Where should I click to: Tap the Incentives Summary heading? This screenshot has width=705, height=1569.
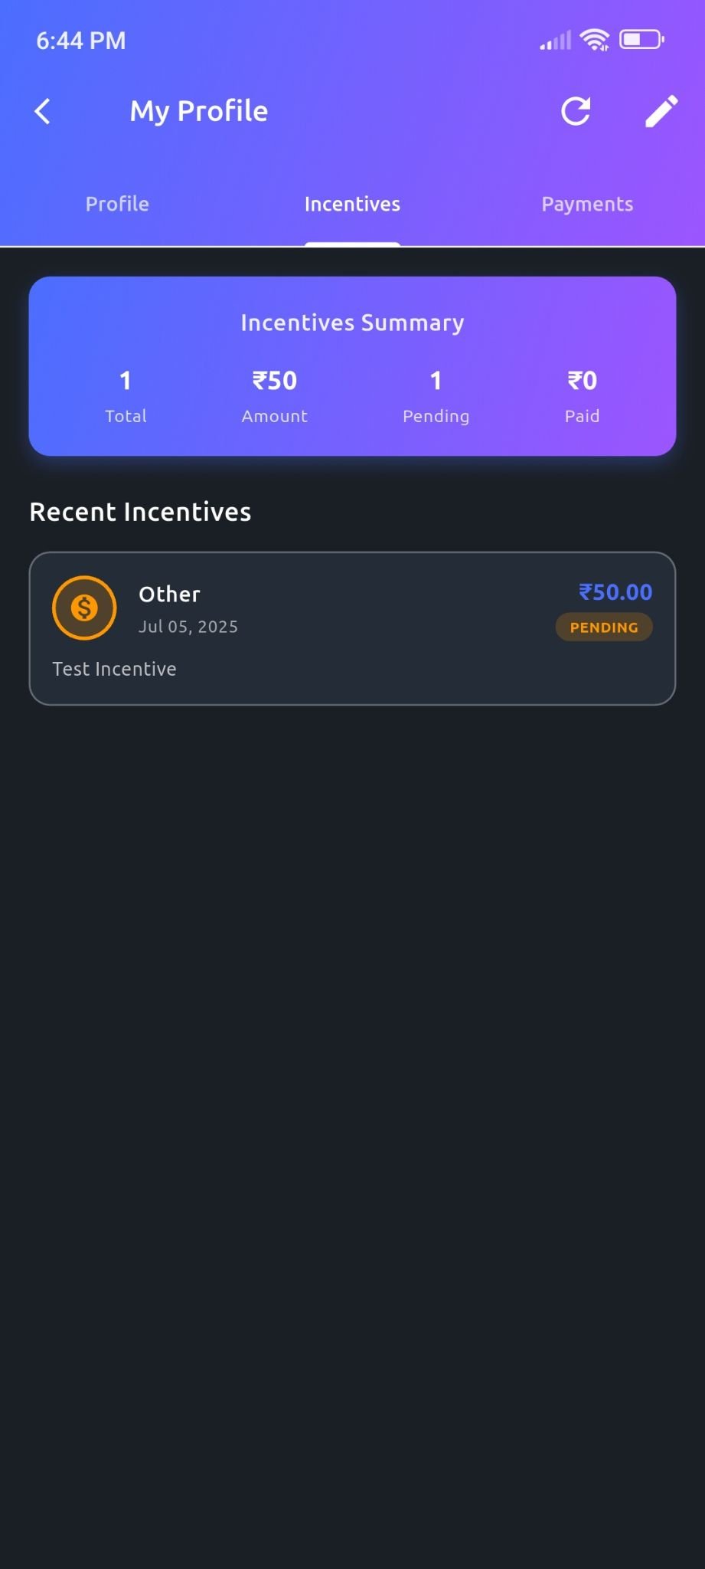(352, 323)
